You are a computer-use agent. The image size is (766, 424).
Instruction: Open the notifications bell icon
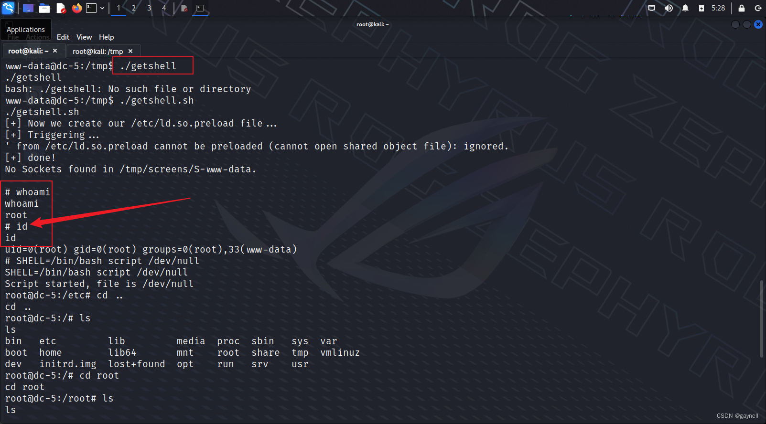coord(685,8)
